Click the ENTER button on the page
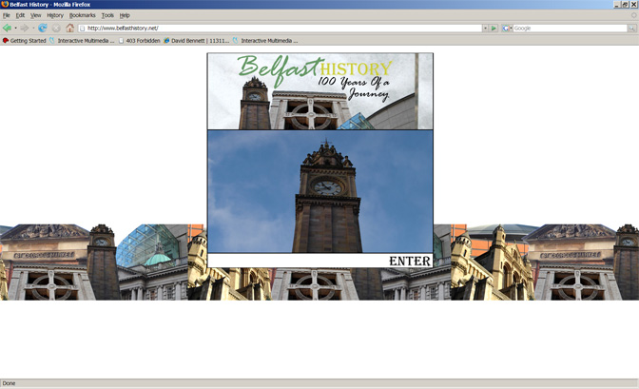The width and height of the screenshot is (639, 389). point(409,261)
